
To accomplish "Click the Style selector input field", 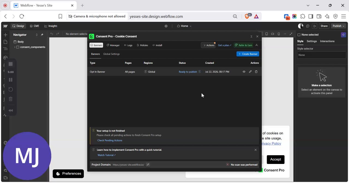I will 322,55.
